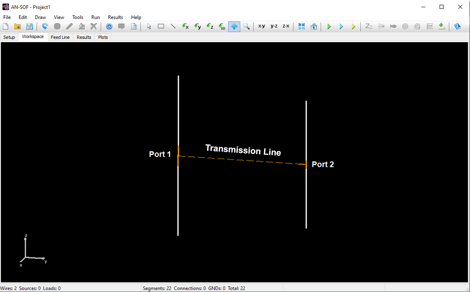Select the pointer selection tool
The height and width of the screenshot is (292, 470).
[149, 26]
